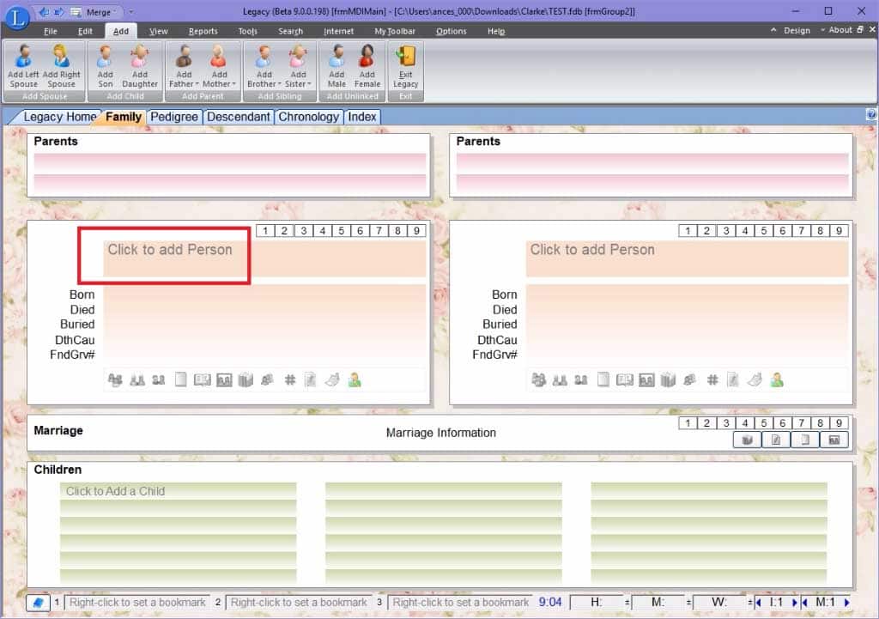Click the marriage pictures button
This screenshot has width=879, height=619.
coord(834,440)
